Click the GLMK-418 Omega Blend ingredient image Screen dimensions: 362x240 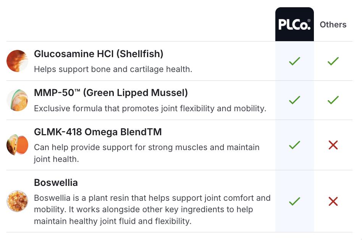[x=17, y=145]
